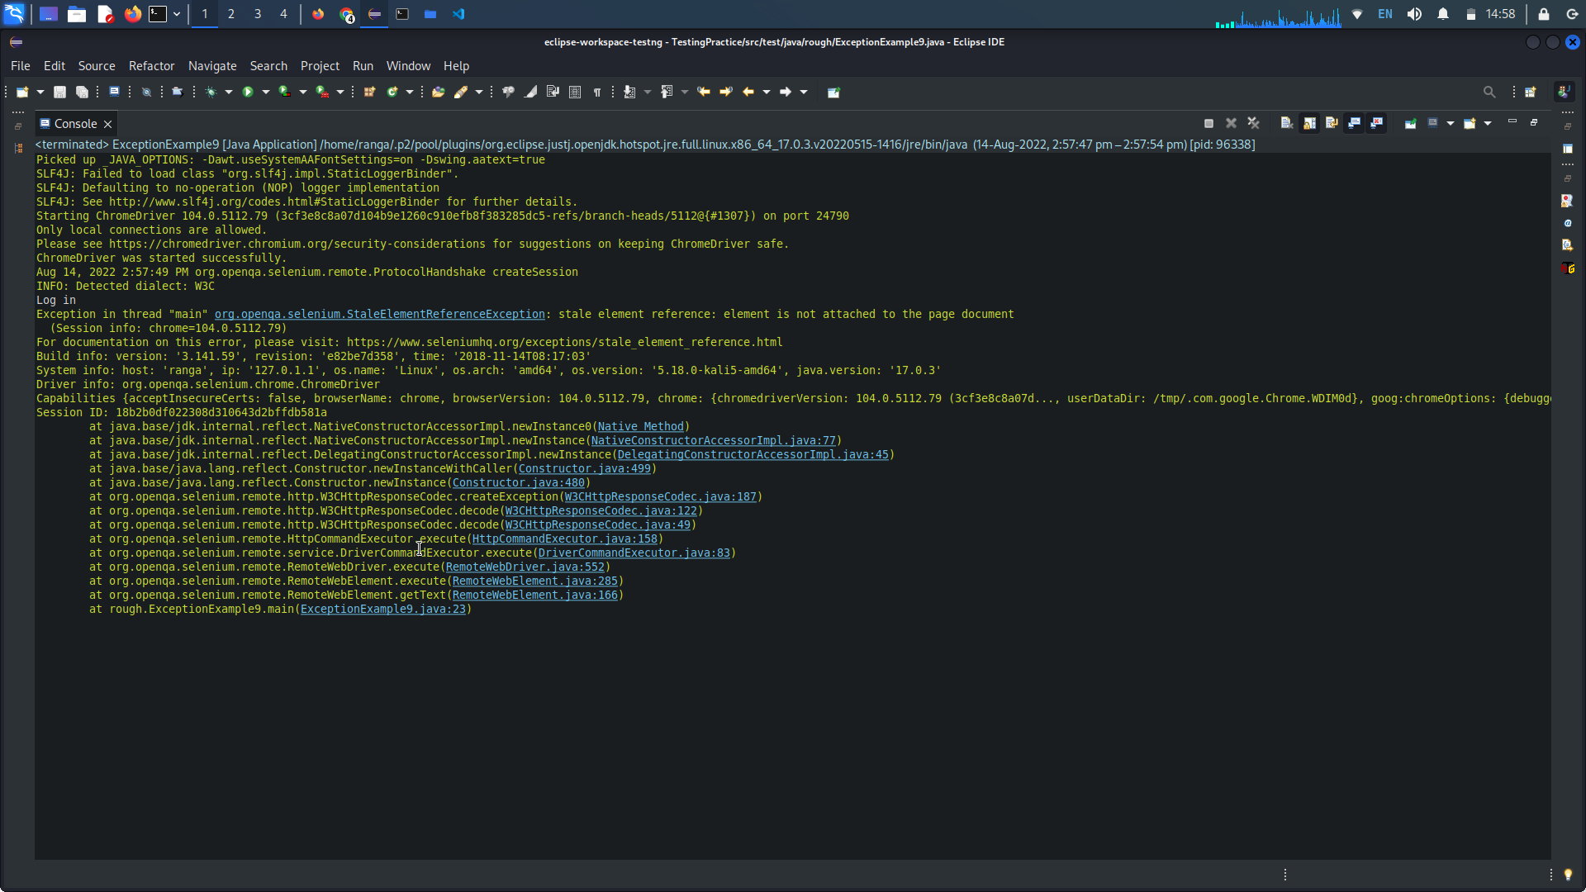
Task: Open the ExceptionExample9.java:23 stack trace link
Action: [x=382, y=610]
